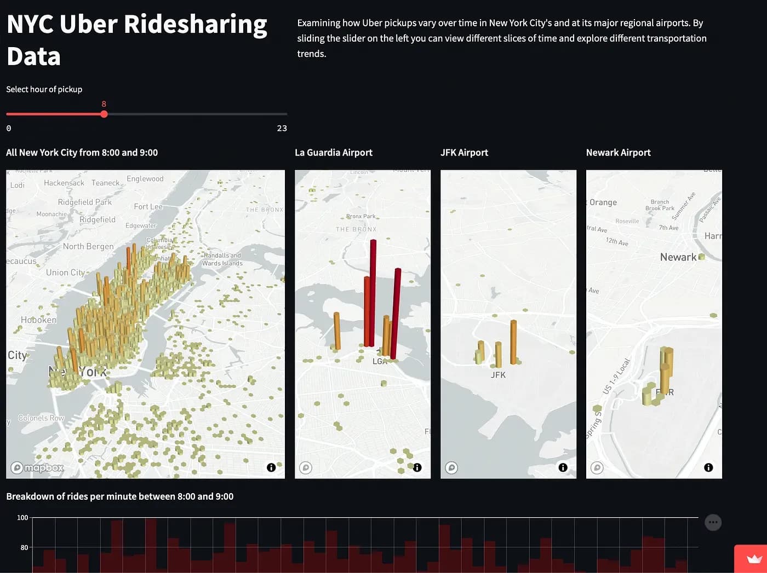The height and width of the screenshot is (573, 767).
Task: Click the Englewood label on NYC map
Action: [x=145, y=179]
